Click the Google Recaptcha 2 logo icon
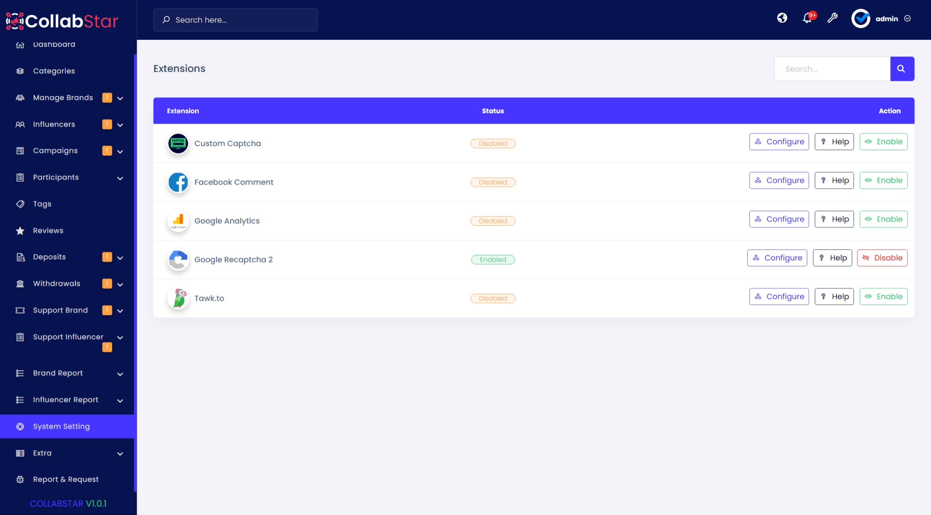The image size is (931, 515). pyautogui.click(x=178, y=259)
